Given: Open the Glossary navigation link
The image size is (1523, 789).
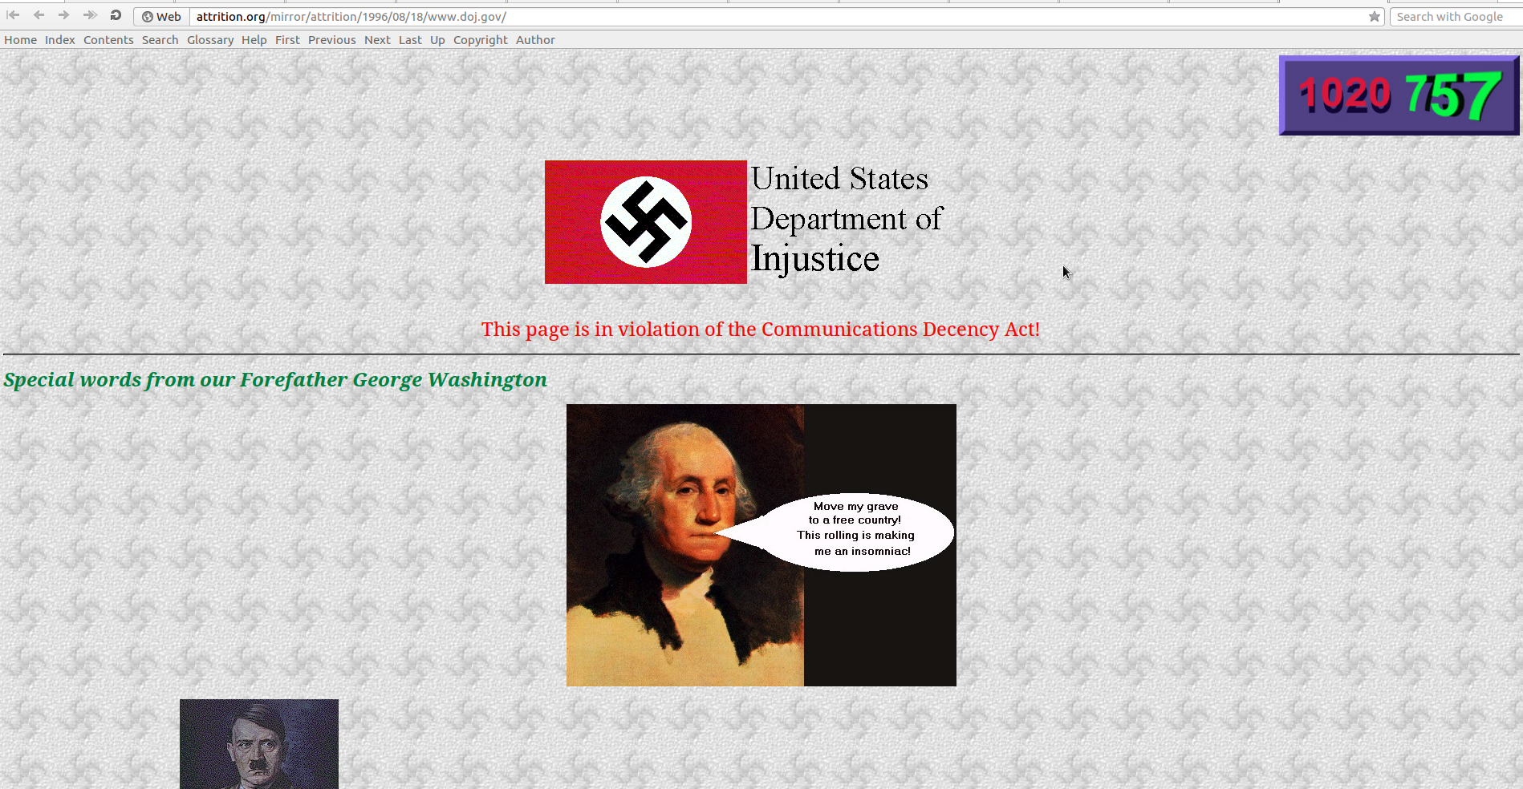Looking at the screenshot, I should tap(210, 40).
